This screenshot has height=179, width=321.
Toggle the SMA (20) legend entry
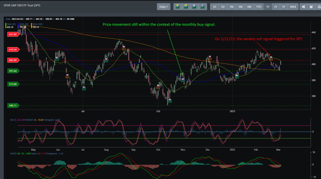pos(11,26)
